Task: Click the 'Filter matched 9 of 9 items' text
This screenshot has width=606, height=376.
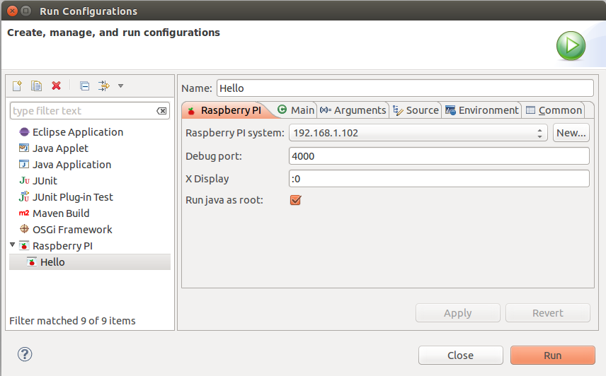Action: (x=72, y=320)
